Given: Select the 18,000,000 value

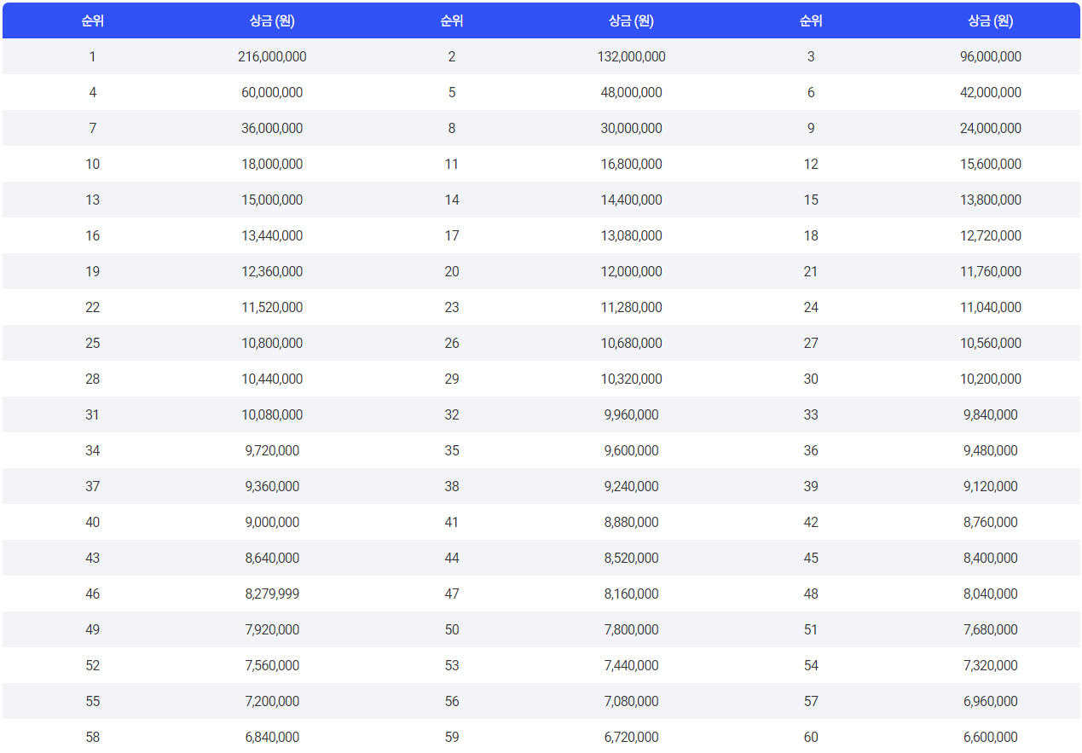Looking at the screenshot, I should (272, 164).
